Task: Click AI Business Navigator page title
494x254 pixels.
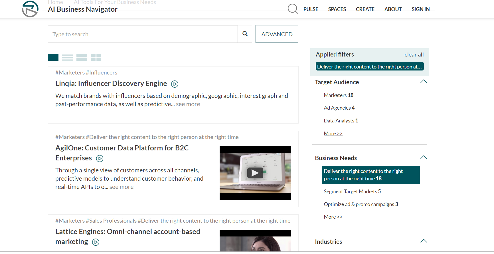Action: pyautogui.click(x=83, y=9)
